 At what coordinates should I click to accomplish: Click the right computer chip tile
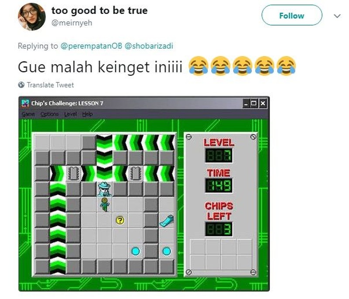click(136, 173)
